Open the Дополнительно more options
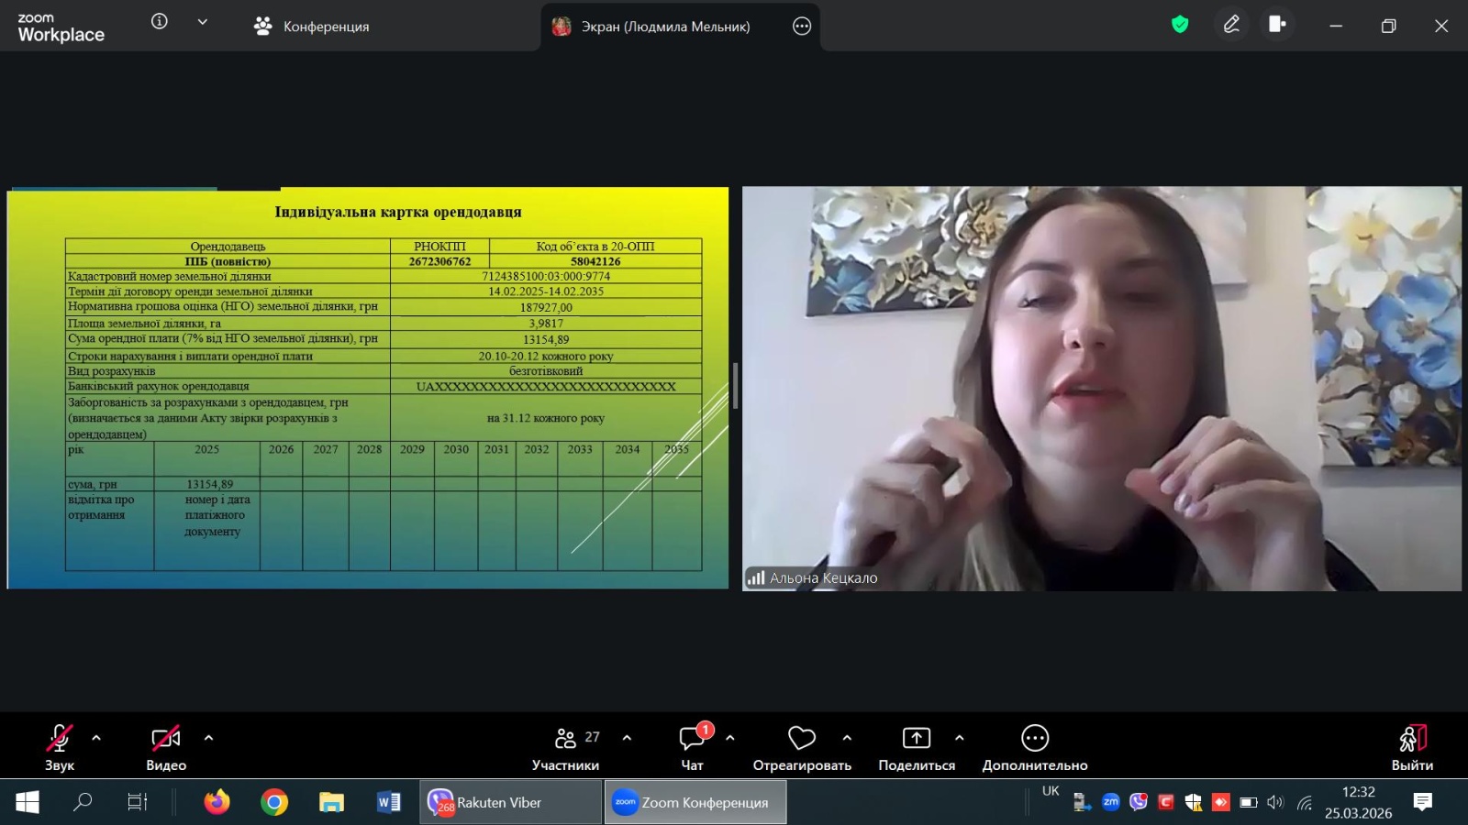1468x825 pixels. pyautogui.click(x=1034, y=747)
